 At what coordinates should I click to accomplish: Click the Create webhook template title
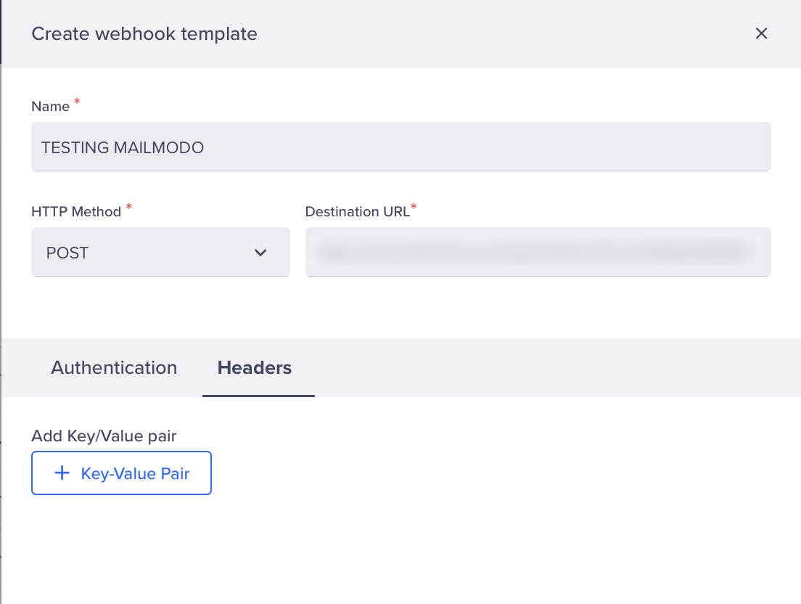pyautogui.click(x=144, y=33)
